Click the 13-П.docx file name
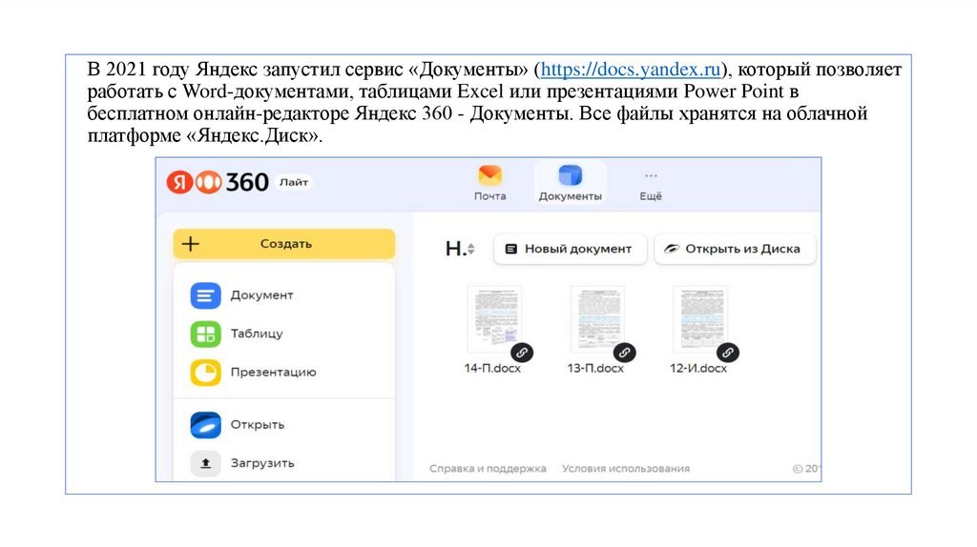This screenshot has width=977, height=547. 595,369
